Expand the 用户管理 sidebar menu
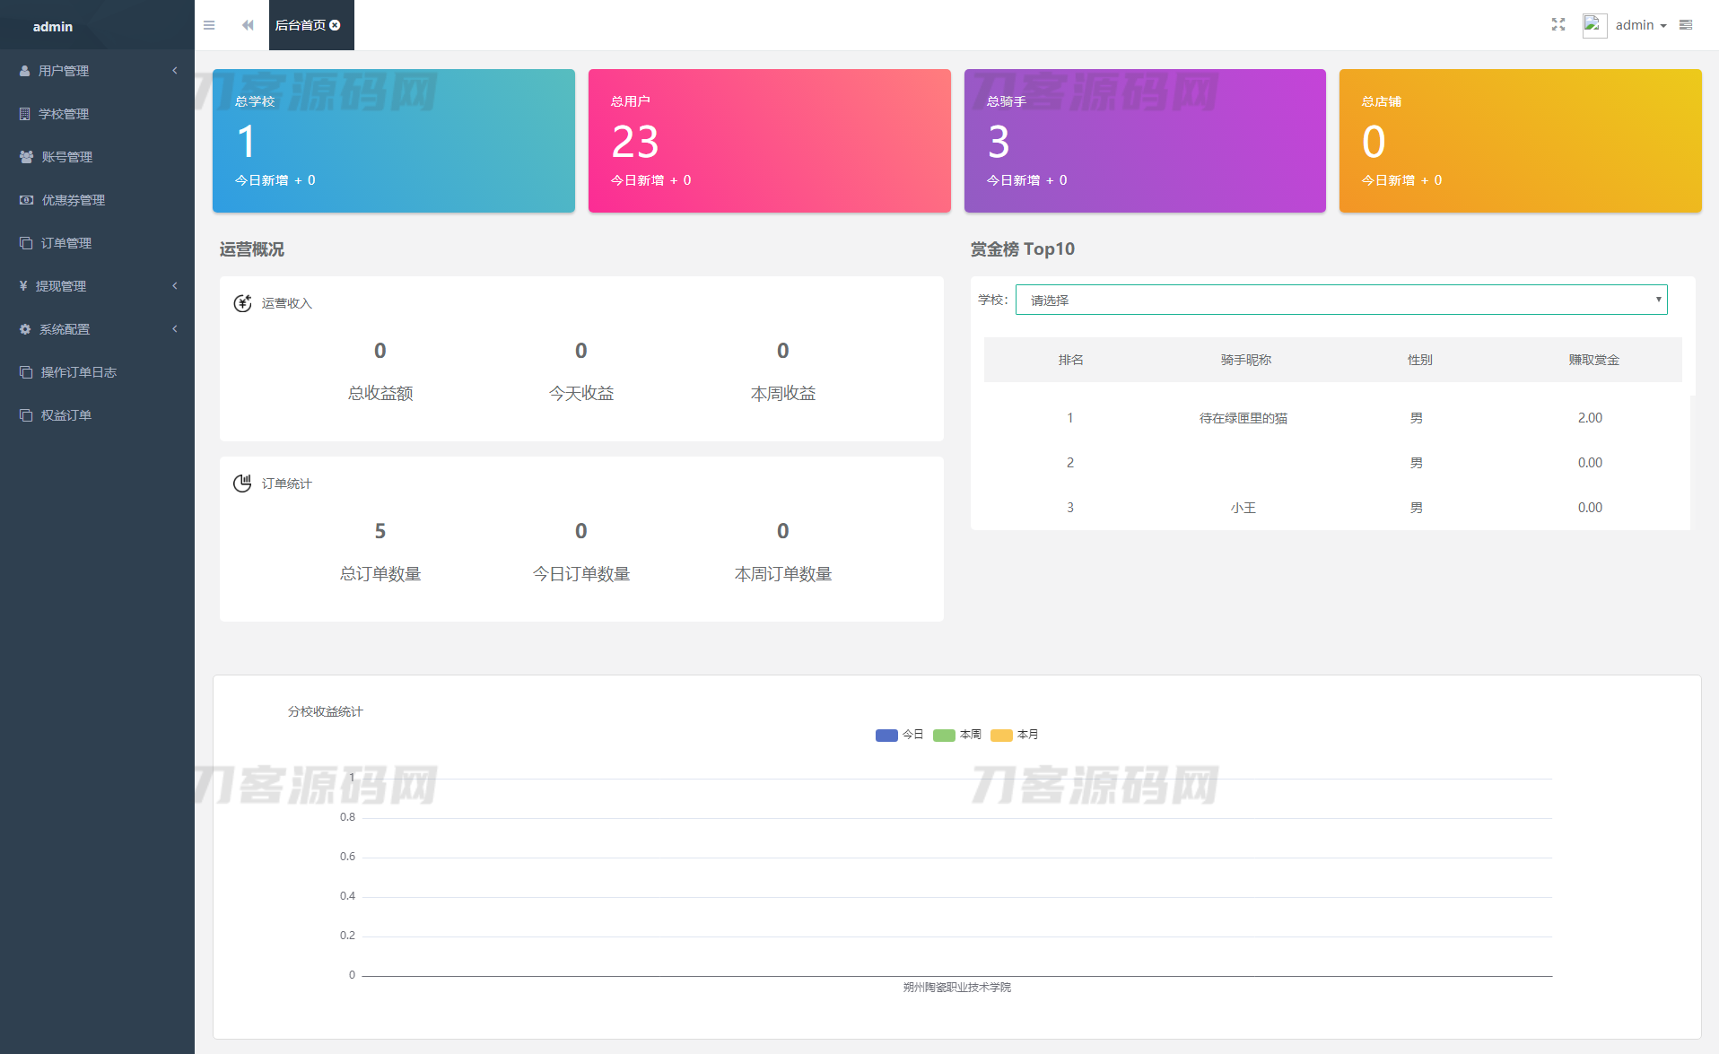 [x=97, y=71]
